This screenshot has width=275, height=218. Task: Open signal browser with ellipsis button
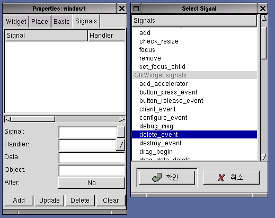pyautogui.click(x=121, y=132)
